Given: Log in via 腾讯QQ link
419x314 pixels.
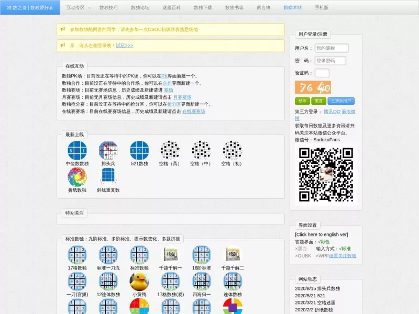Looking at the screenshot, I should 332,111.
